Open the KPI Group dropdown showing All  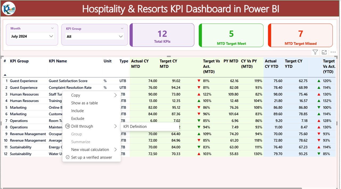pos(95,37)
